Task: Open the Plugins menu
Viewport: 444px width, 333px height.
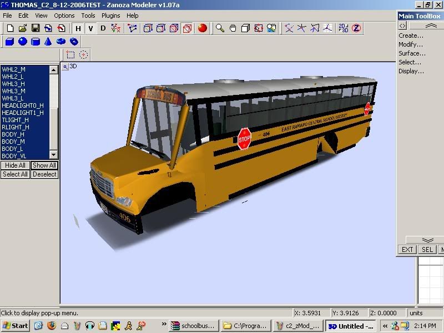Action: [x=110, y=16]
